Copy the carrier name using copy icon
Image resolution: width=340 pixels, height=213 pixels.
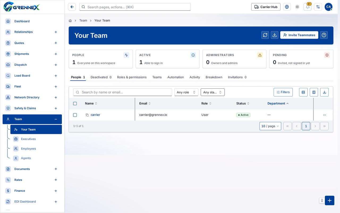pyautogui.click(x=87, y=115)
